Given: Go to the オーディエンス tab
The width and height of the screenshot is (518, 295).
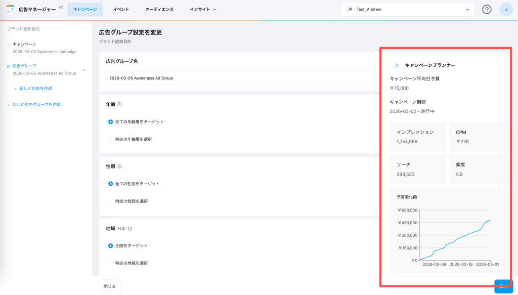Looking at the screenshot, I should pos(159,9).
